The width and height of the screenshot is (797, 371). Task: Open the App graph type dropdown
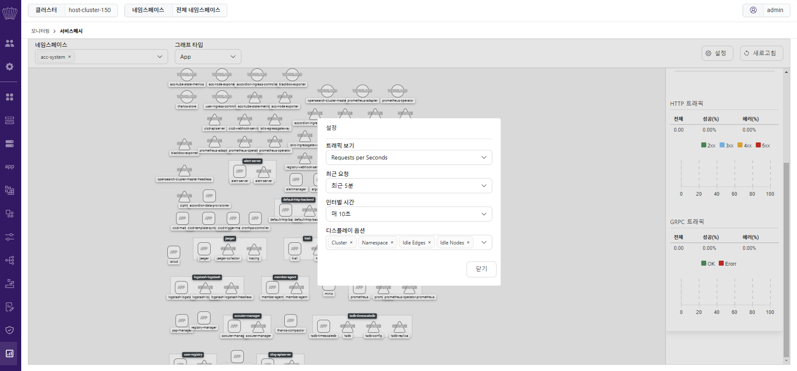(x=208, y=57)
